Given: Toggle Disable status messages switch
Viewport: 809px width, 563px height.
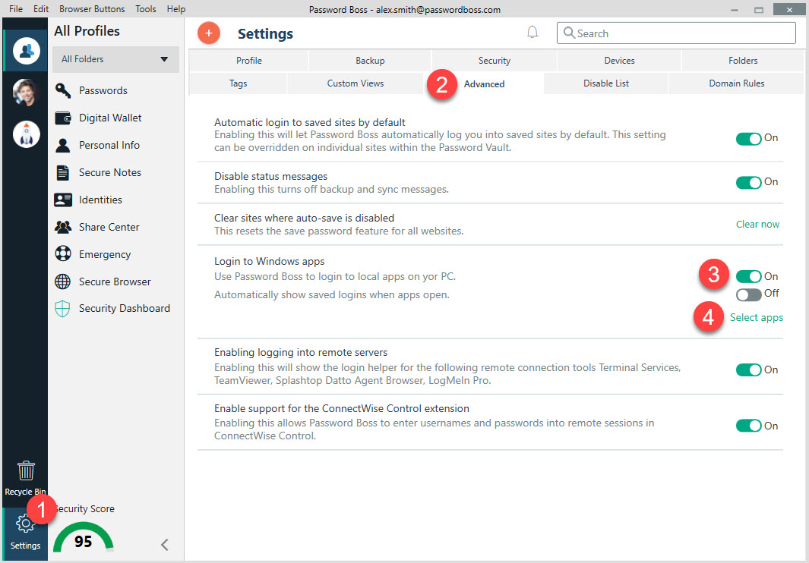Looking at the screenshot, I should click(749, 183).
